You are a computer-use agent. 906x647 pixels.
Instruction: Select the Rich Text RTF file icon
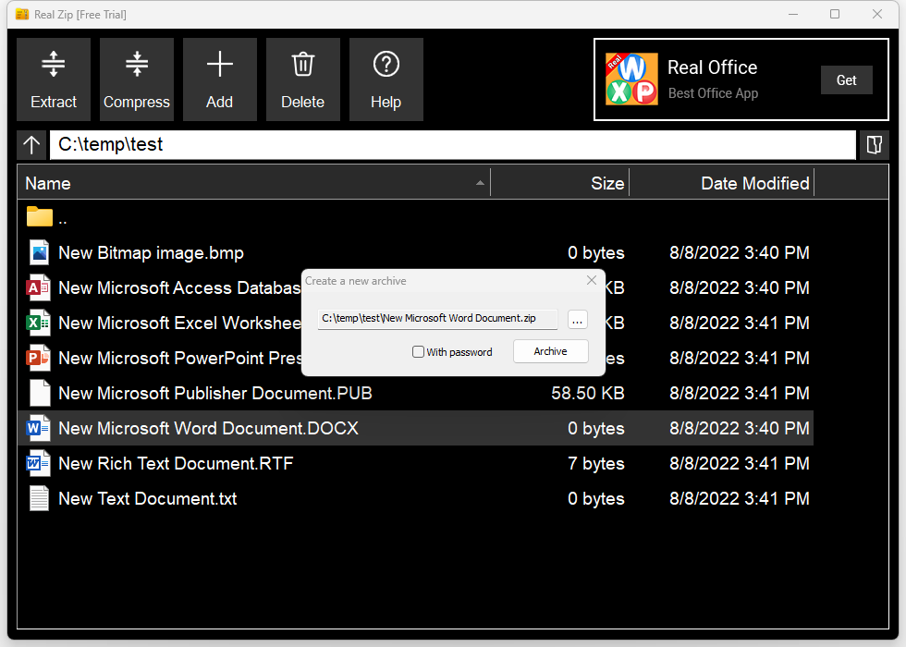point(38,463)
